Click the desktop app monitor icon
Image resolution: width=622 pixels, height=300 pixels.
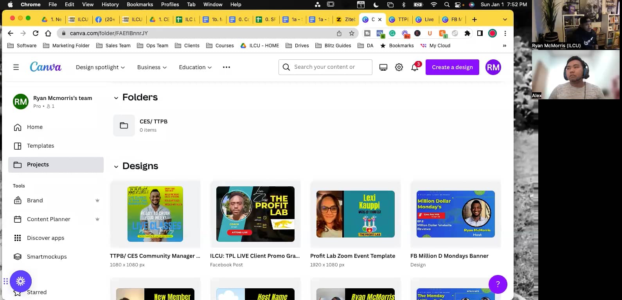[383, 67]
